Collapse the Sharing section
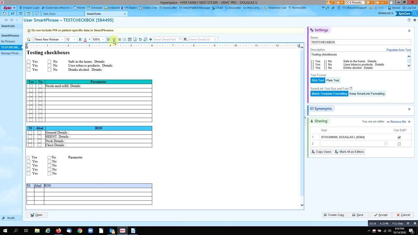The width and height of the screenshot is (418, 235). click(x=409, y=122)
